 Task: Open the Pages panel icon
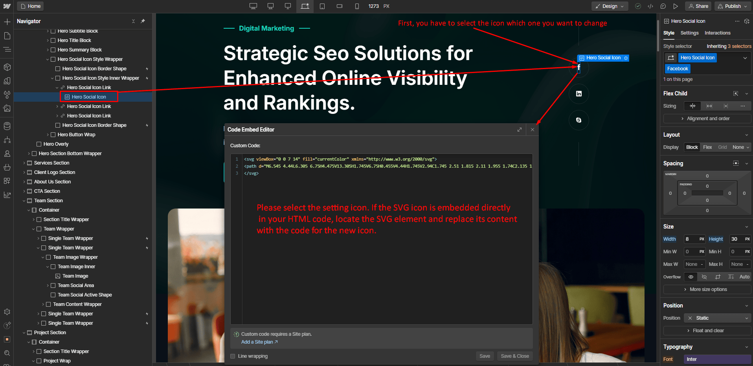[x=7, y=36]
